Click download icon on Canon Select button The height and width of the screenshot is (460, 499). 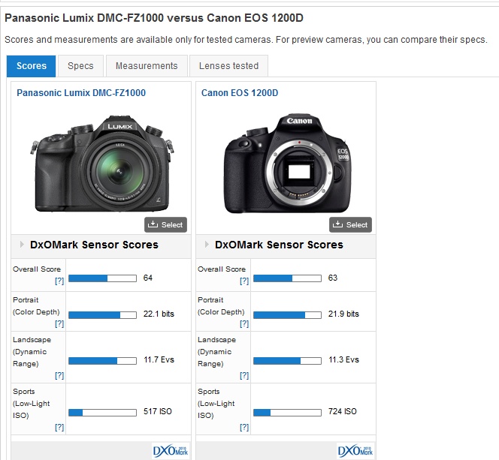[x=337, y=224]
